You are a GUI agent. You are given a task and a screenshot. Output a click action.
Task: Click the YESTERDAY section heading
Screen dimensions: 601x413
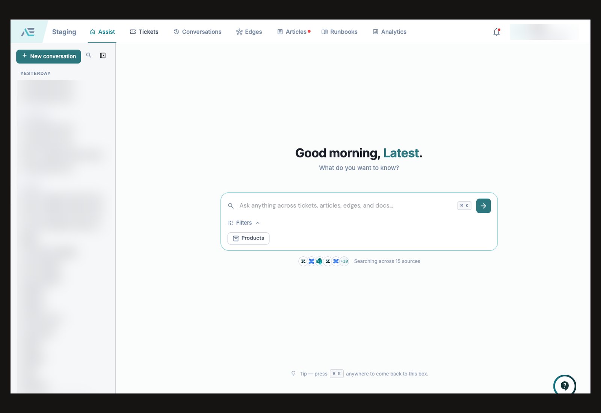[x=35, y=74]
